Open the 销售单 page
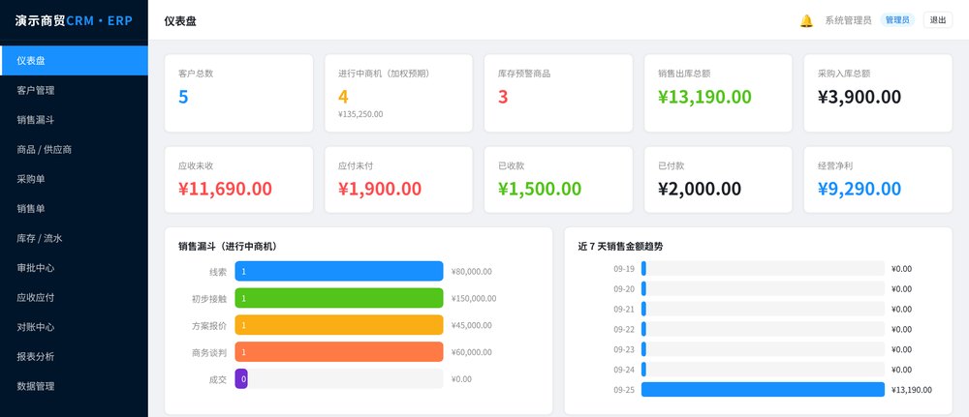Screen dimensions: 969x417 [x=75, y=209]
